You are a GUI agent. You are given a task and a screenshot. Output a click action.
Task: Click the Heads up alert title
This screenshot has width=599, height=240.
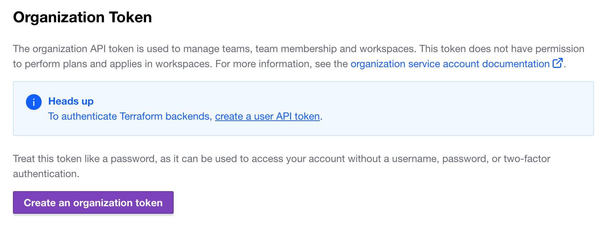tap(71, 101)
